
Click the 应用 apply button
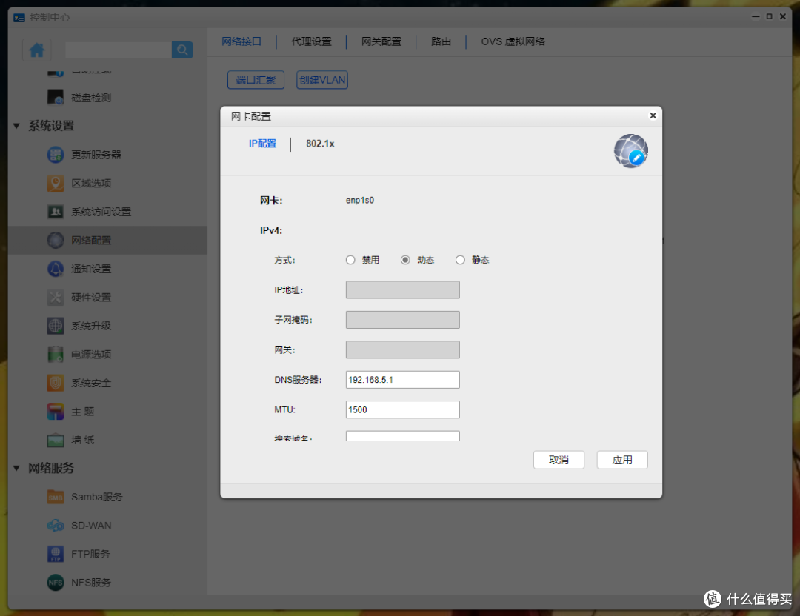pos(622,460)
